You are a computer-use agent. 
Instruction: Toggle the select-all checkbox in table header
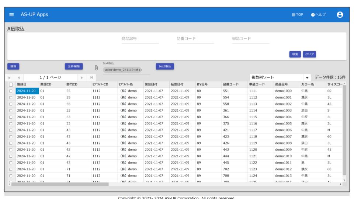pos(11,85)
